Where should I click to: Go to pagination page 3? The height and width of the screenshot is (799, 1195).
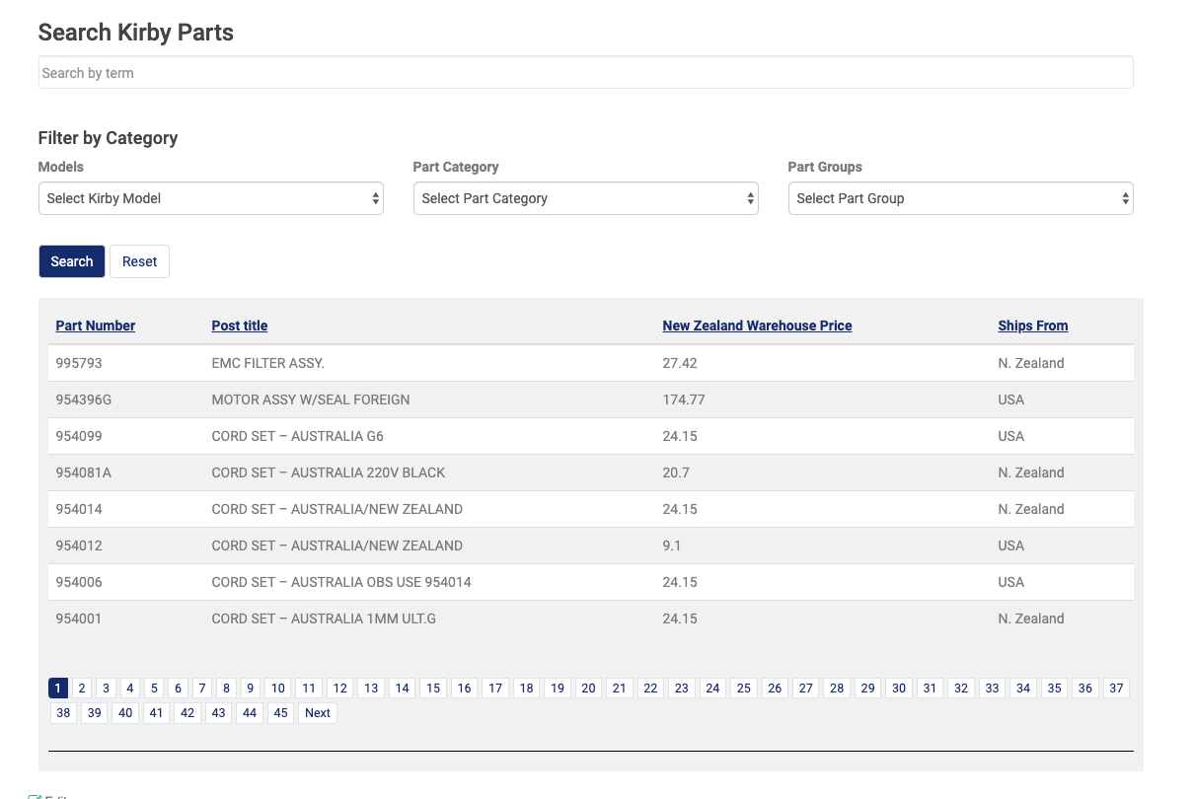tap(107, 689)
